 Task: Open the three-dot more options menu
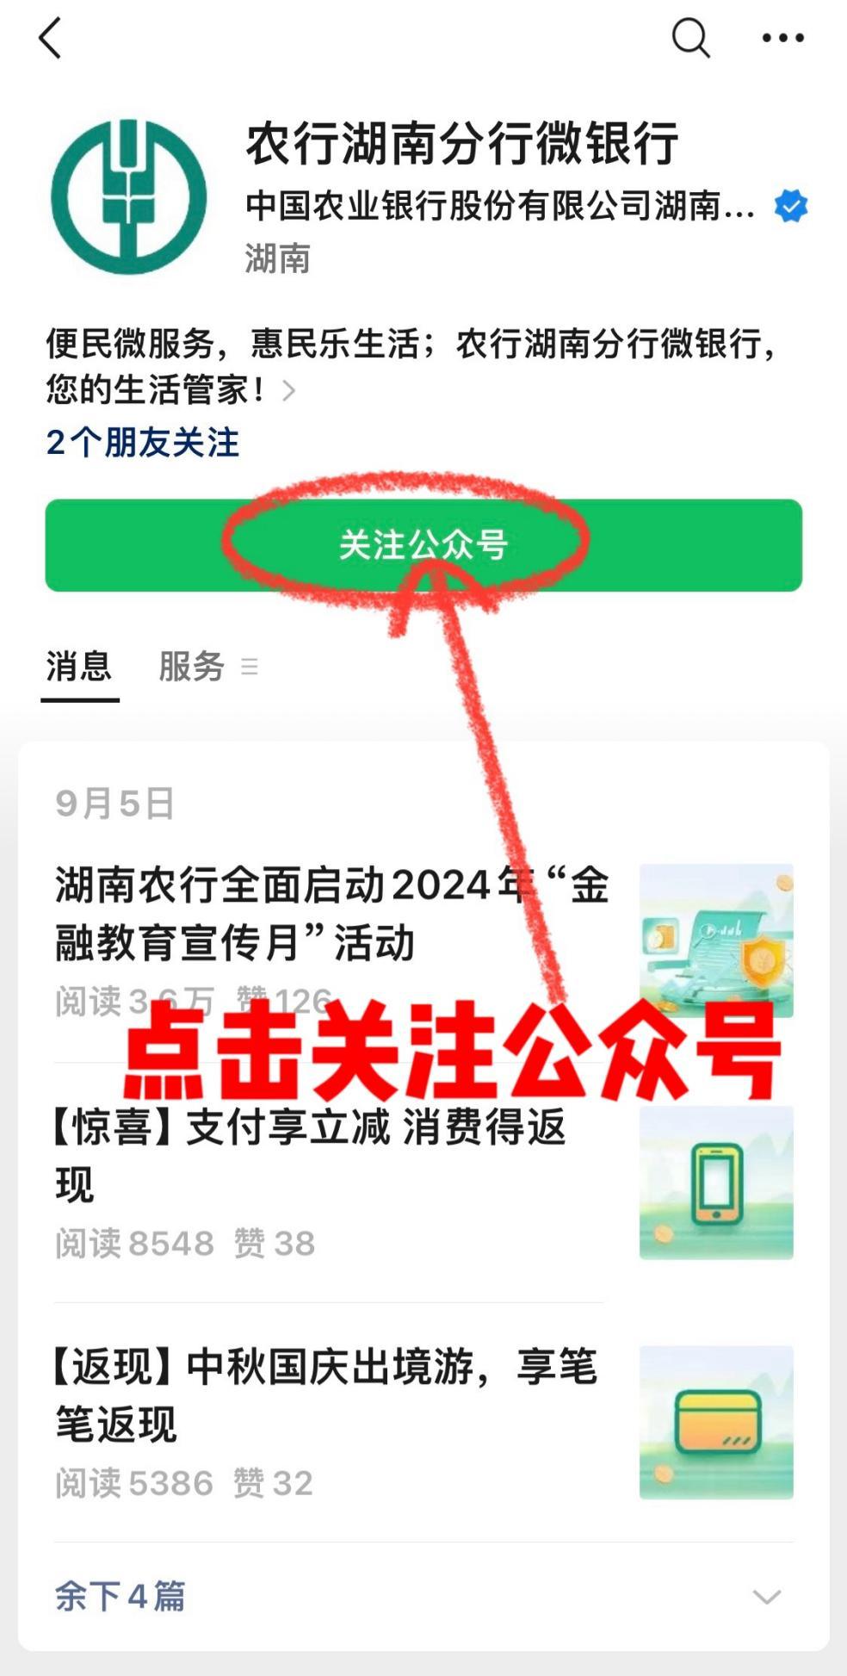783,38
